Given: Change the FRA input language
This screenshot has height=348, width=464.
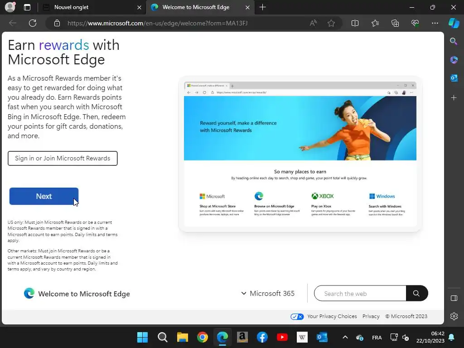Looking at the screenshot, I should 377,337.
